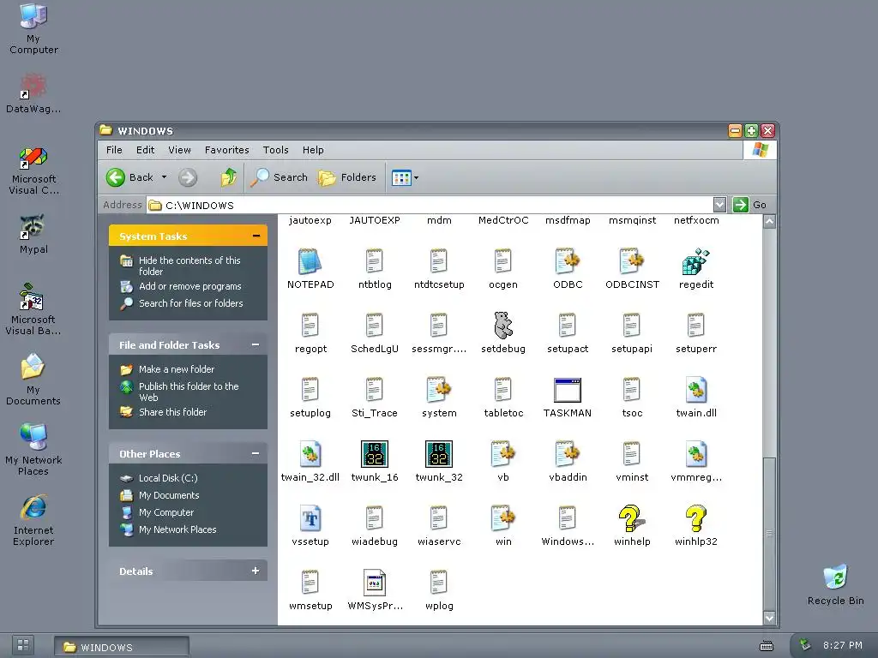
Task: Open the address bar dropdown arrow
Action: tap(719, 205)
